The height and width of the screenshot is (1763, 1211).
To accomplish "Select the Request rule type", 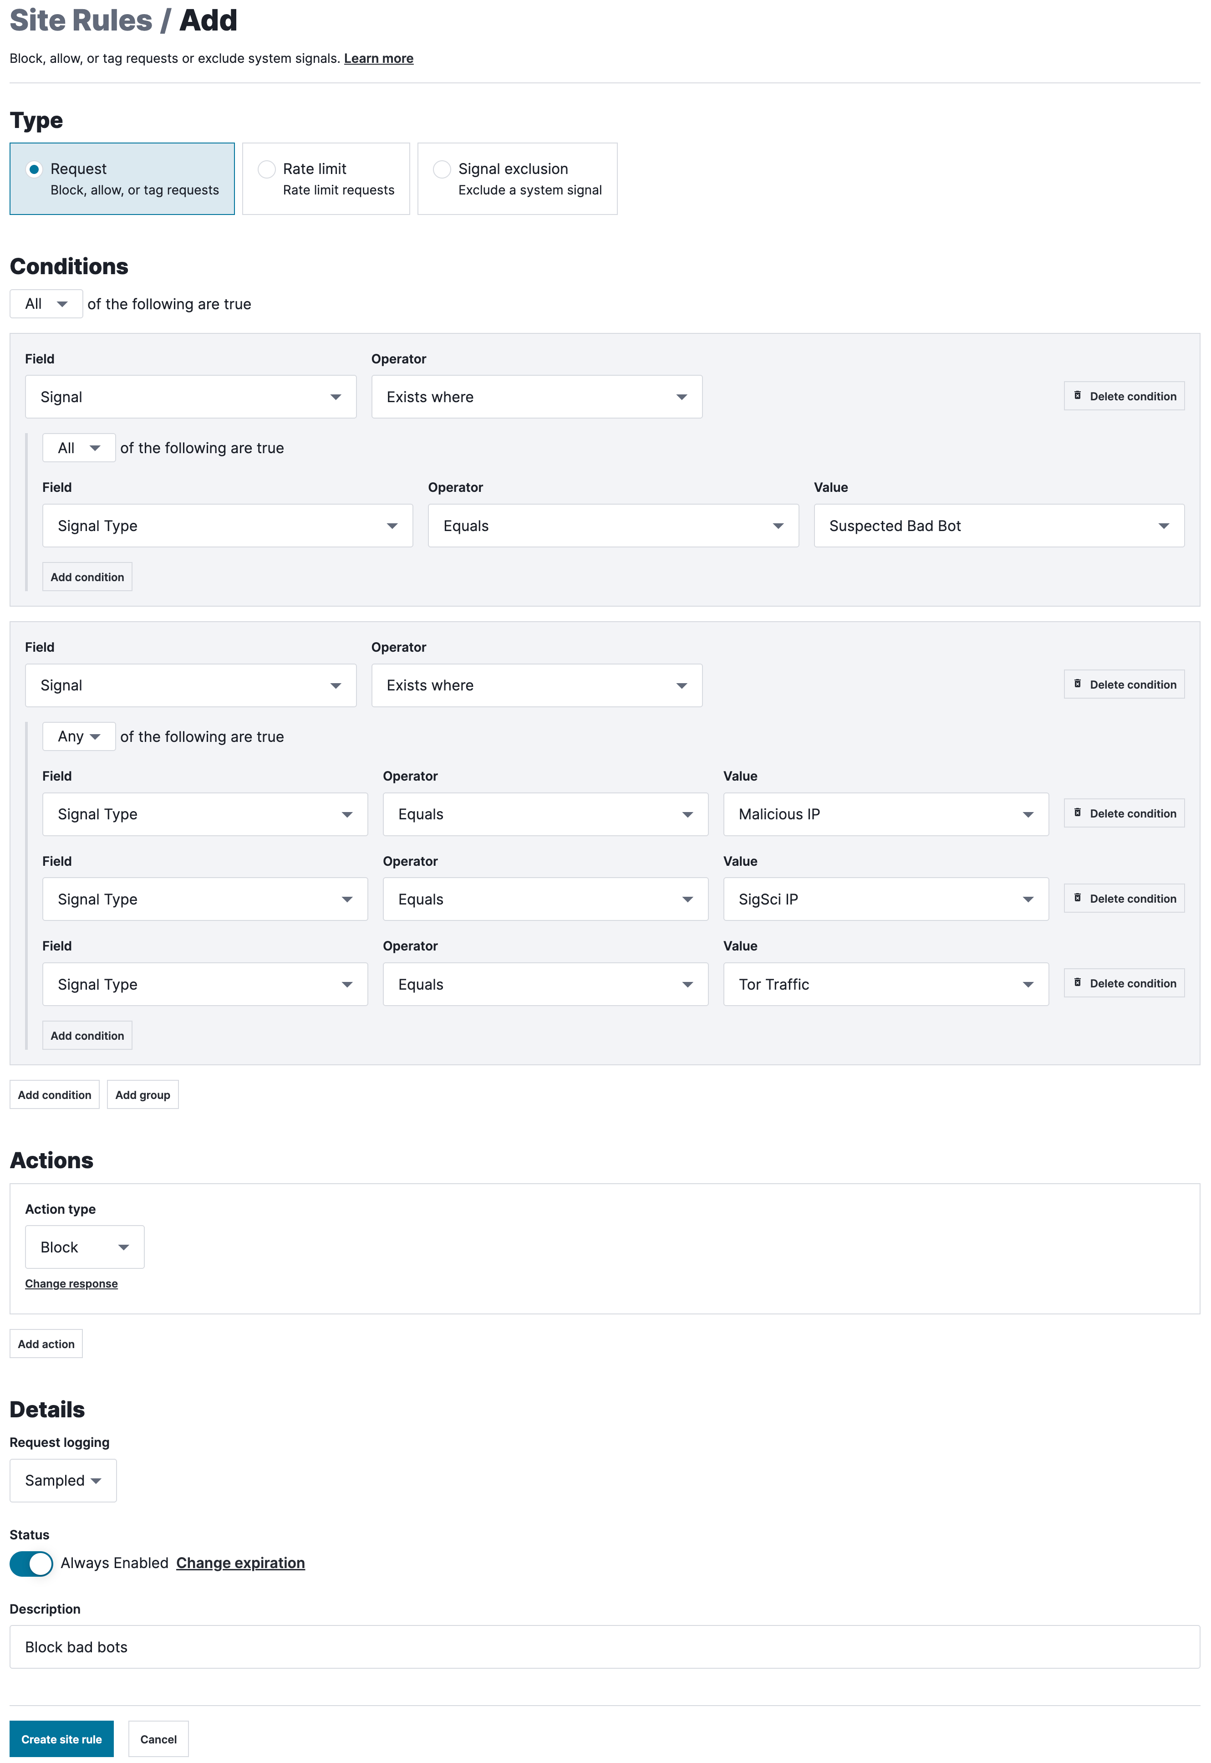I will 34,169.
